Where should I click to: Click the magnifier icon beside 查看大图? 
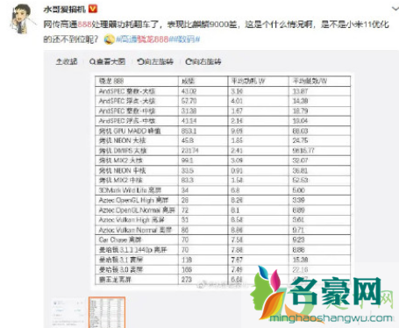[92, 61]
